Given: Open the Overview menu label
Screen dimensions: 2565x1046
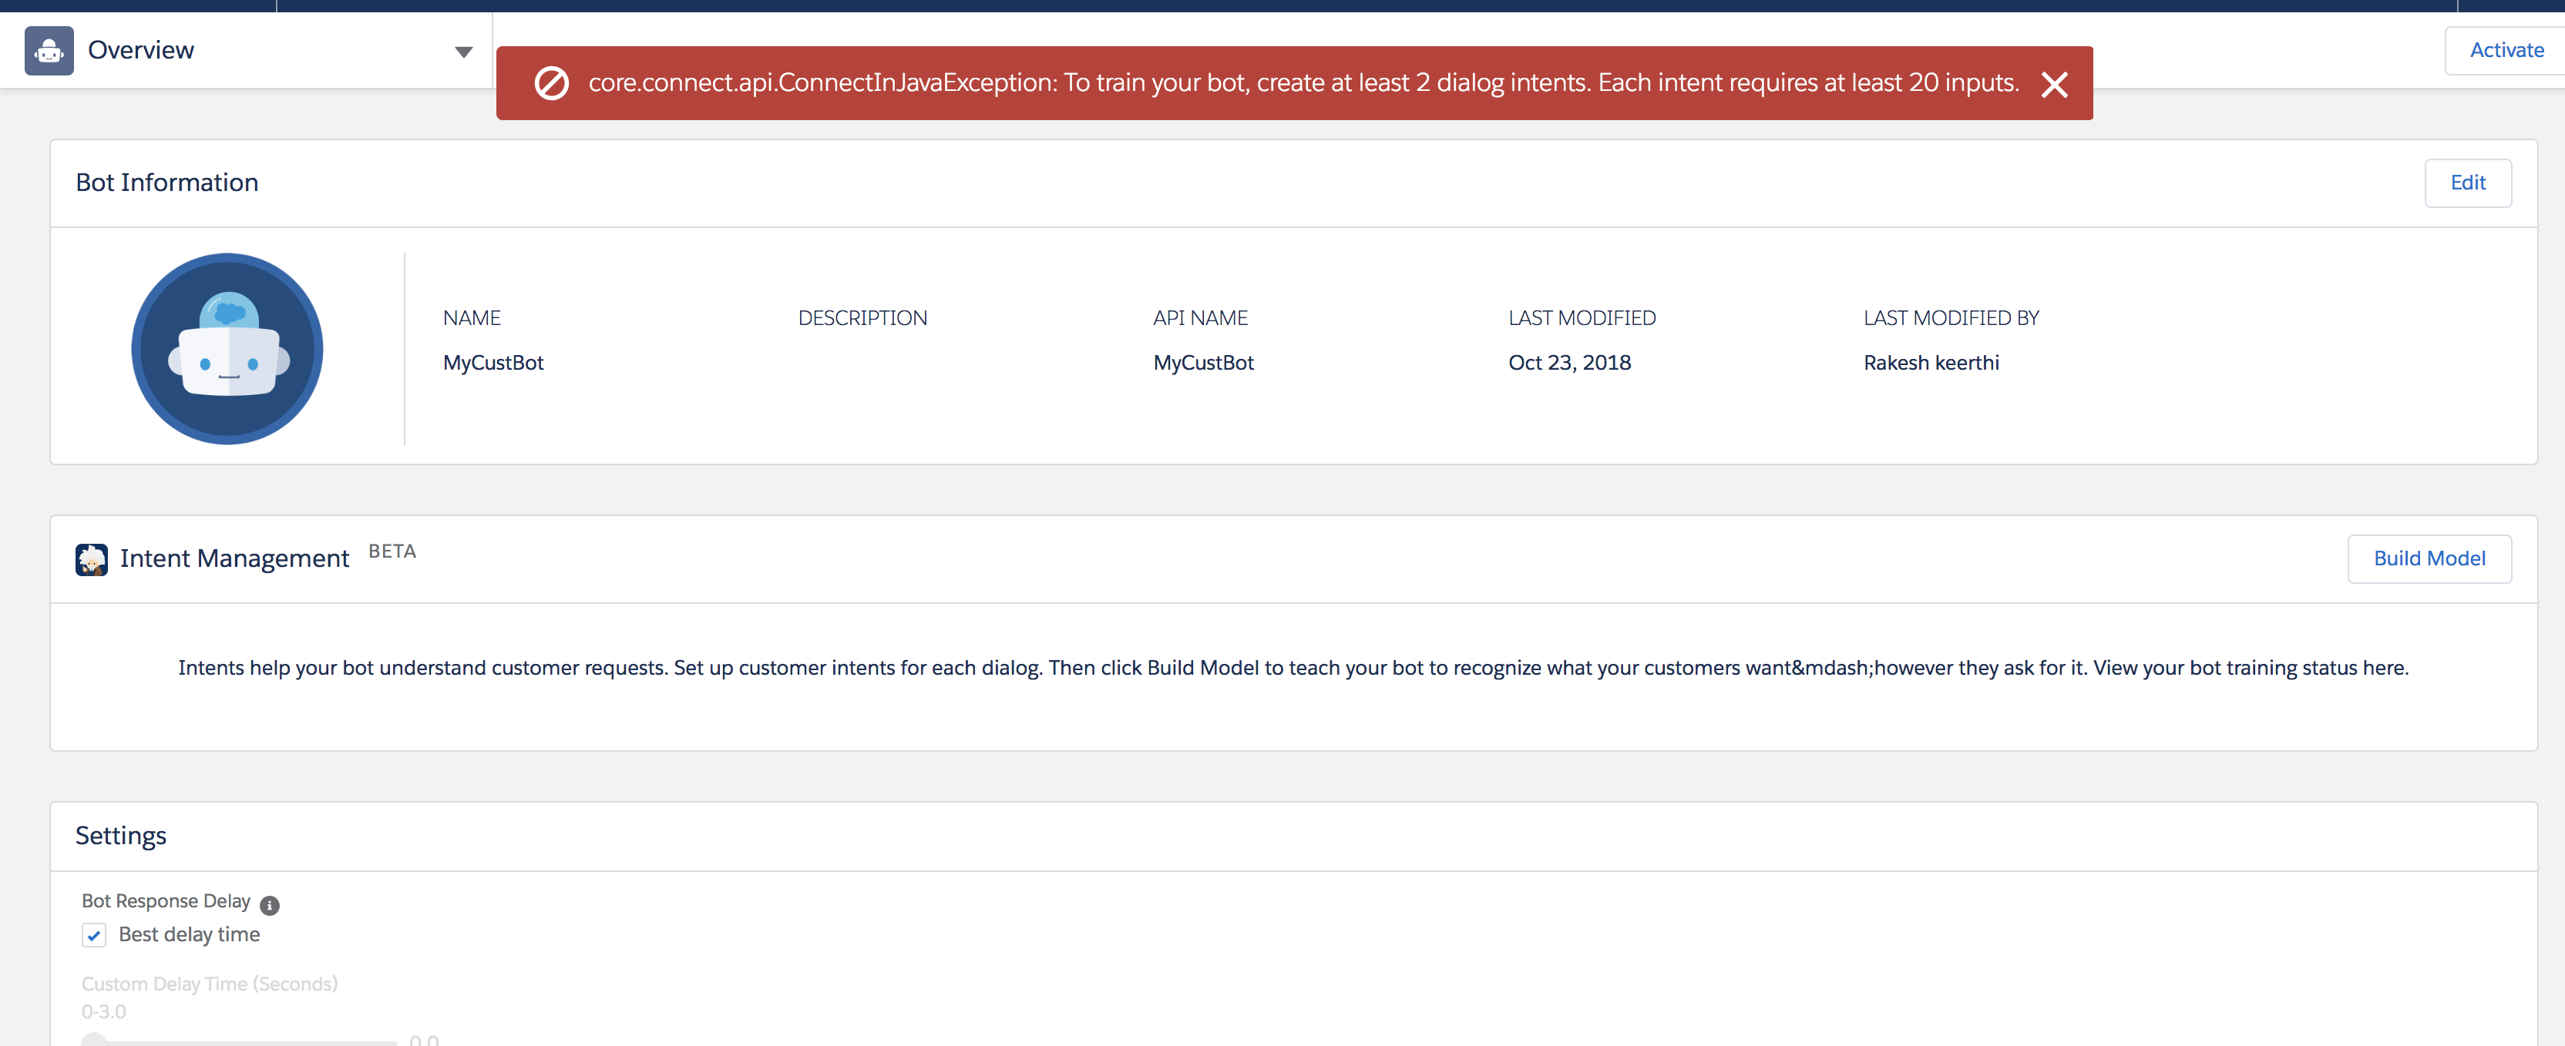Looking at the screenshot, I should 140,50.
